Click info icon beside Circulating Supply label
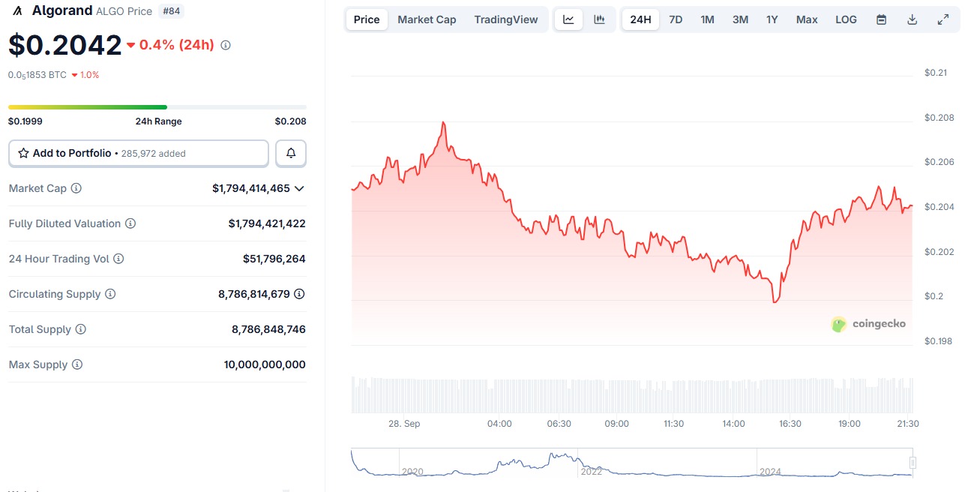Viewport: 965px width, 492px height. point(110,294)
